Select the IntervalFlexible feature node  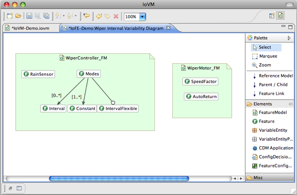118,109
